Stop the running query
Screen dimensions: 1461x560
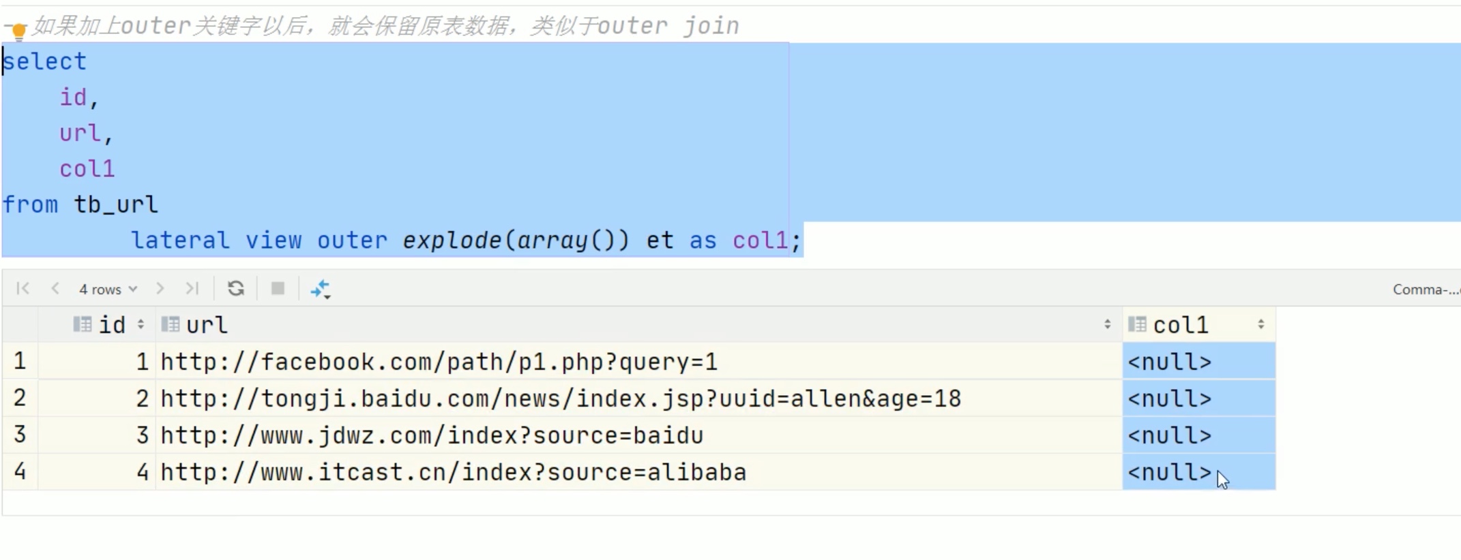pyautogui.click(x=278, y=289)
